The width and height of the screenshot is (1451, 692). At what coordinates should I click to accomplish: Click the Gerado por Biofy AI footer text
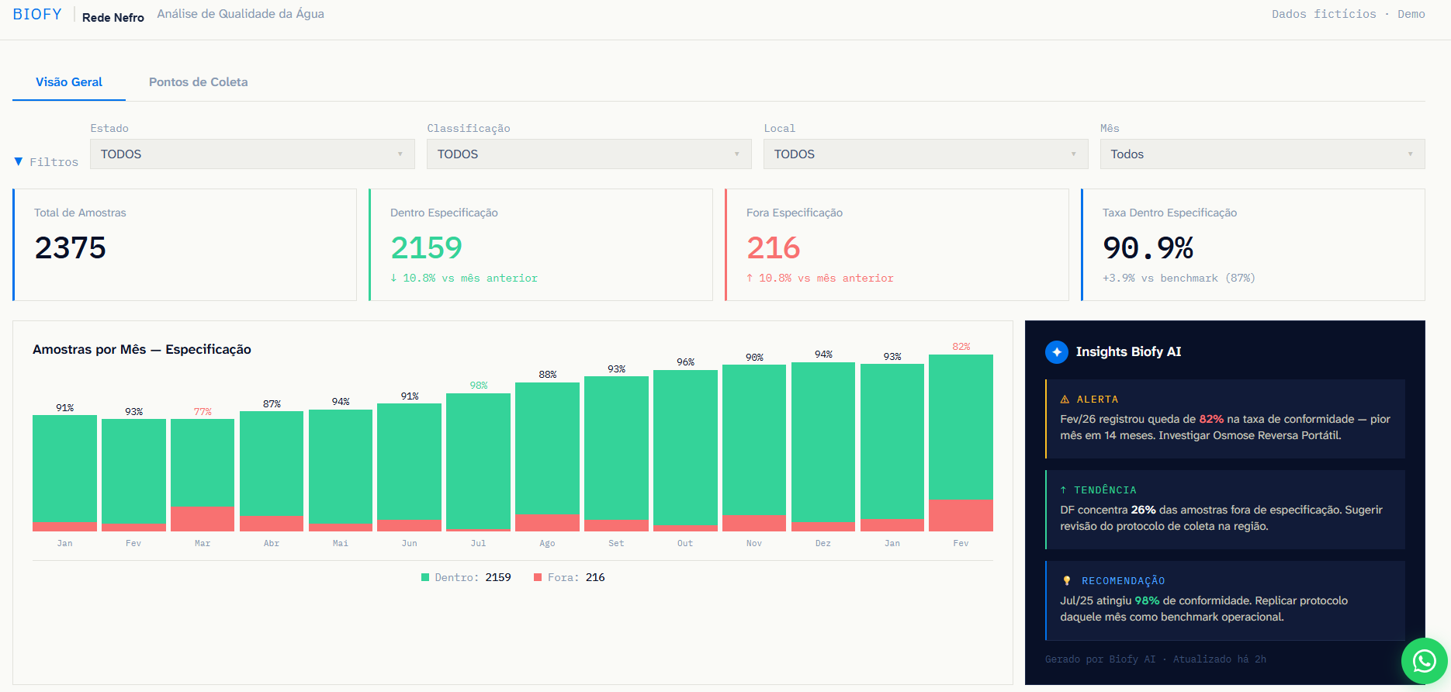pyautogui.click(x=1155, y=659)
